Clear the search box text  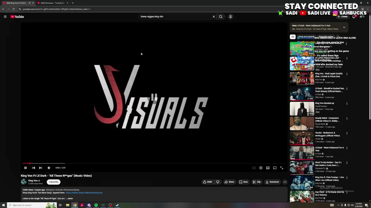(x=214, y=16)
